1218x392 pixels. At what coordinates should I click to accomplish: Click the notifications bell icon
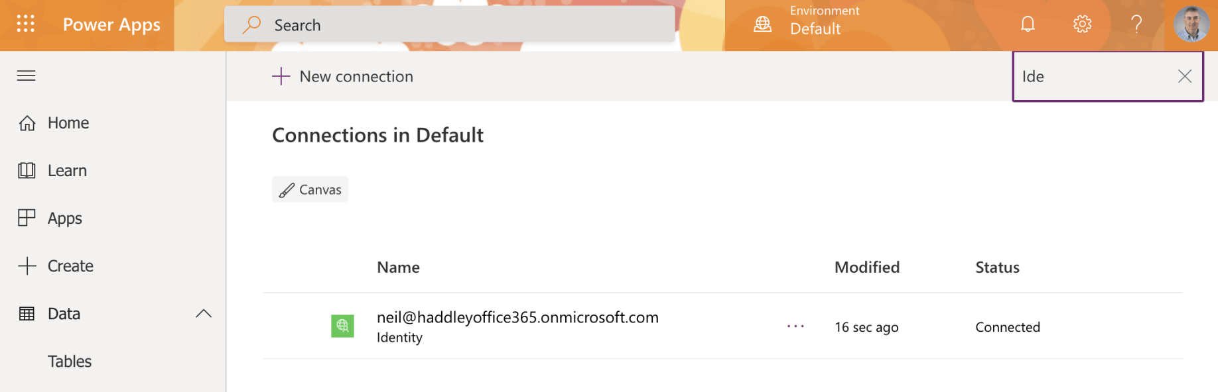(x=1028, y=24)
